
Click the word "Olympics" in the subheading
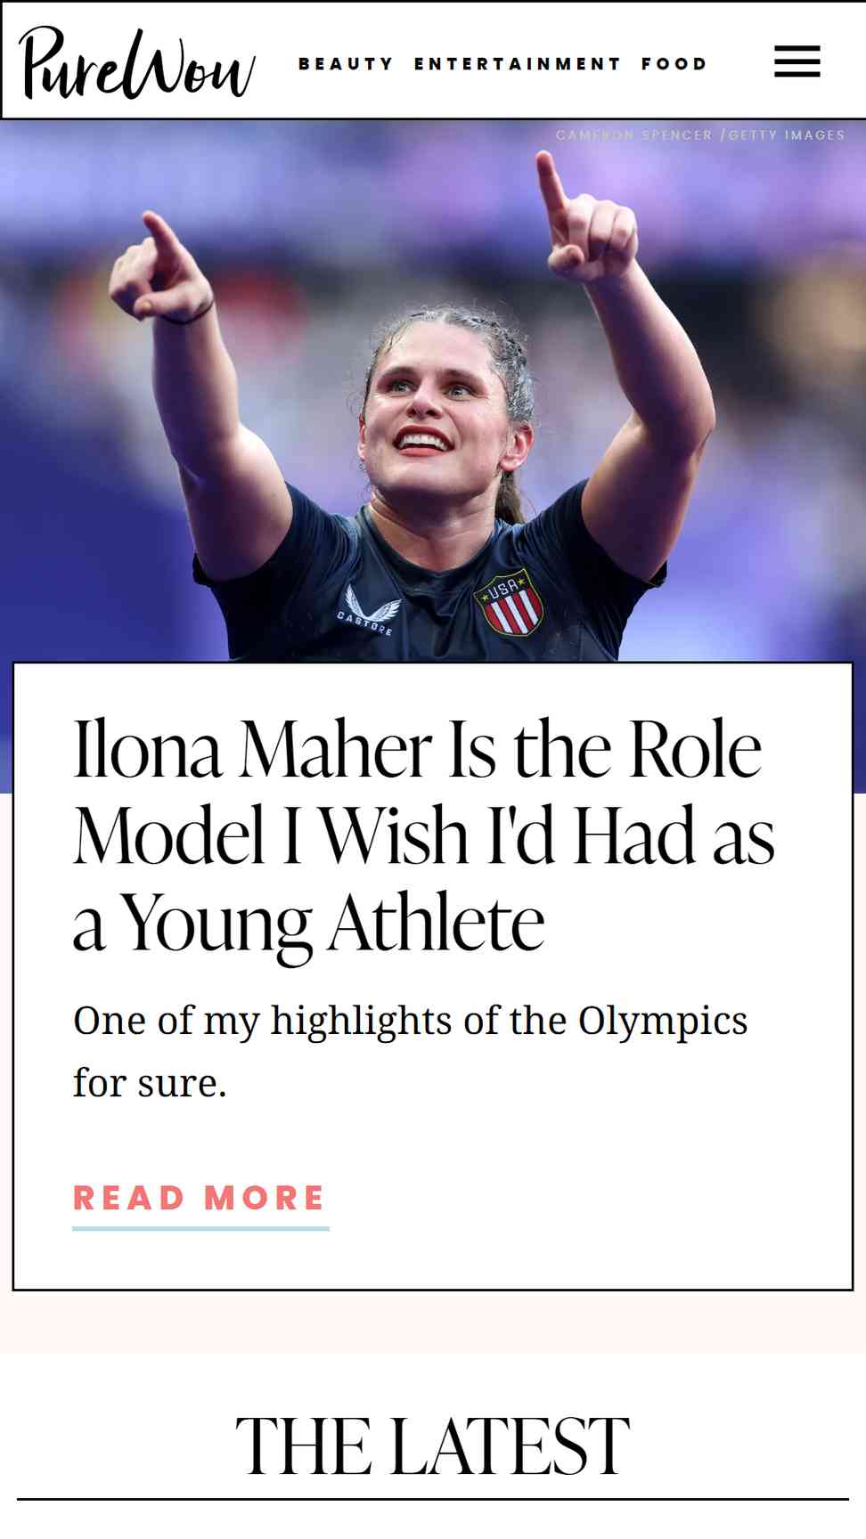coord(663,1022)
